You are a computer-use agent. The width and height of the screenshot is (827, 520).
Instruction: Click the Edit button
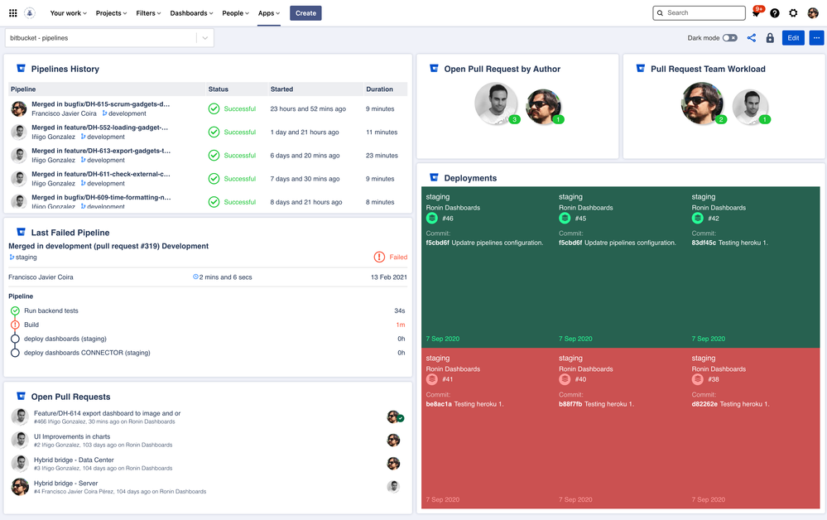pyautogui.click(x=793, y=37)
